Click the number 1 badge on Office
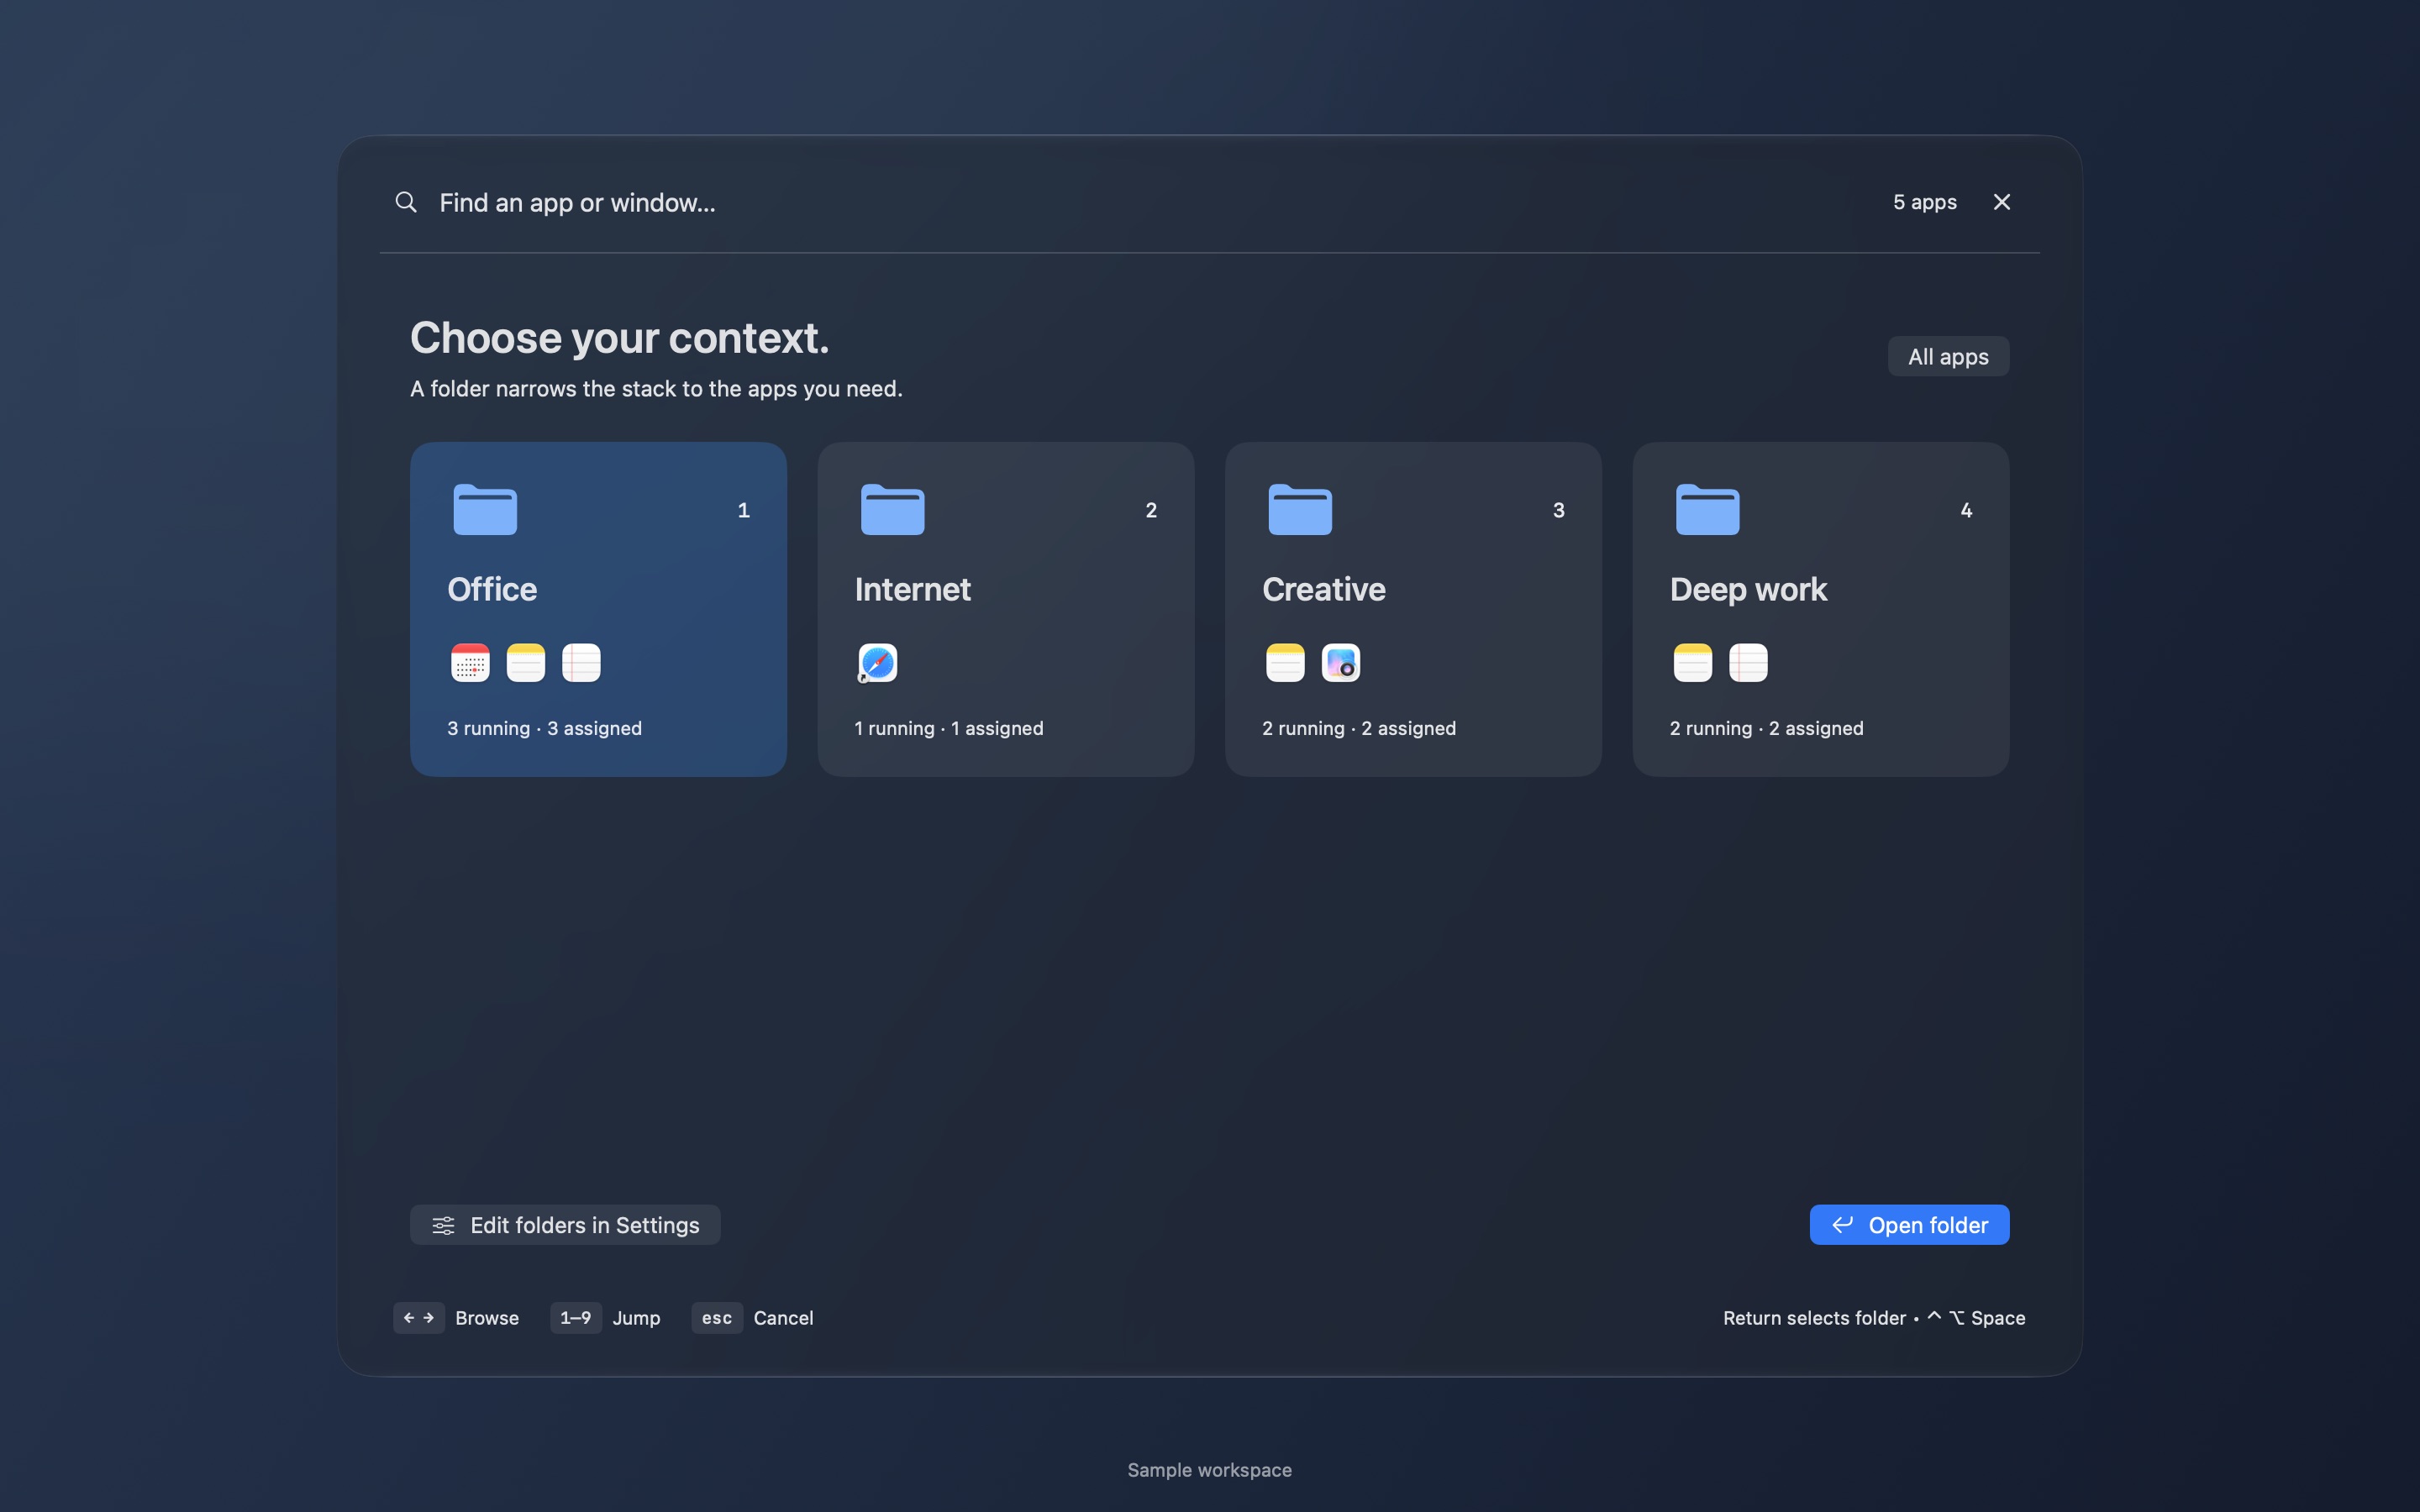The width and height of the screenshot is (2420, 1512). point(743,510)
